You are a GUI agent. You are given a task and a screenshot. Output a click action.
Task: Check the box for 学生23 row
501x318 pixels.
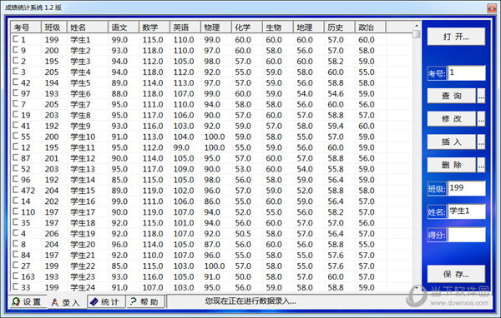pyautogui.click(x=15, y=276)
